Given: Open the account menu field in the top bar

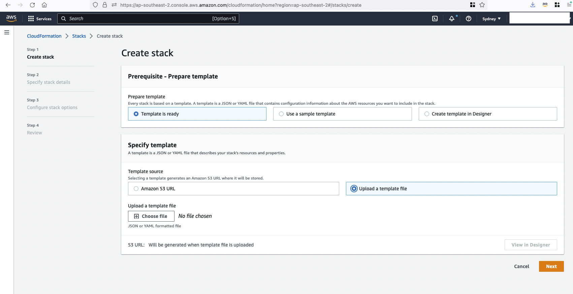Looking at the screenshot, I should point(539,18).
